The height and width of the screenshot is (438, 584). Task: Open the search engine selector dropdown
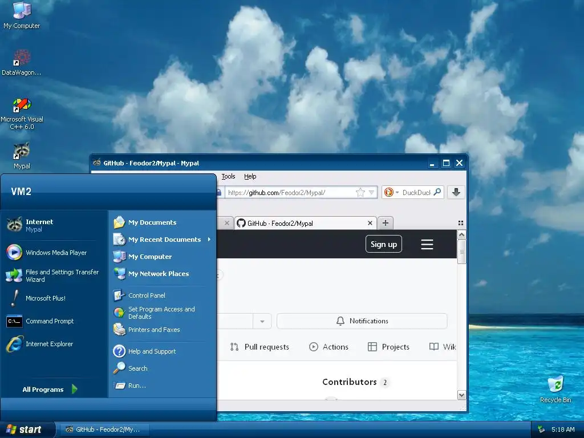(392, 192)
